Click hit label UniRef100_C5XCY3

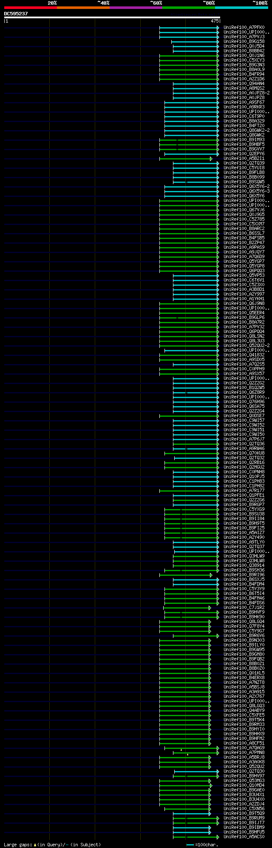244,60
